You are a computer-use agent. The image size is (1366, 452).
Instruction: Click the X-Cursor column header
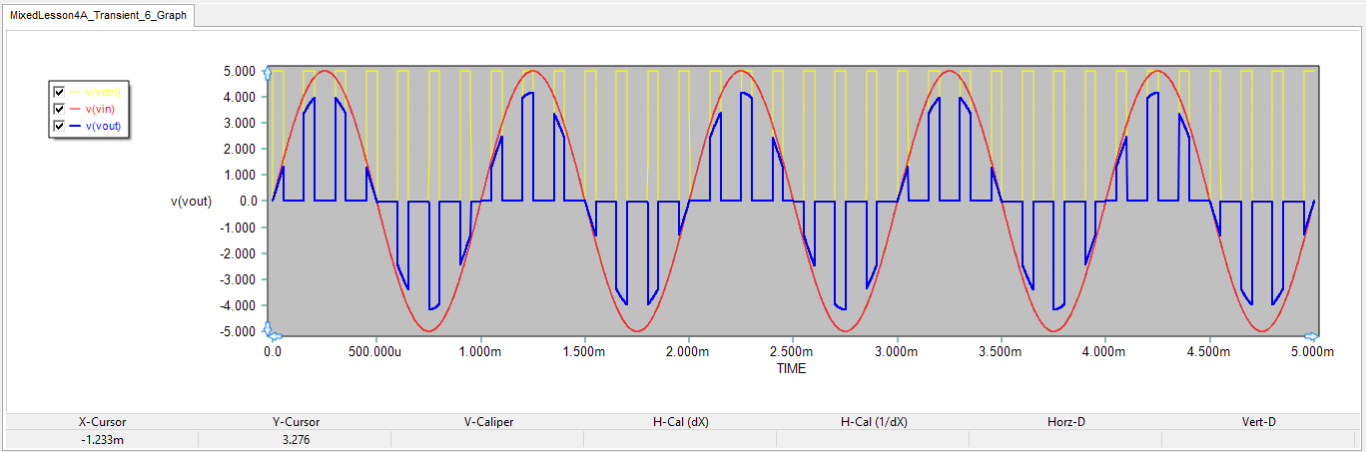(102, 422)
